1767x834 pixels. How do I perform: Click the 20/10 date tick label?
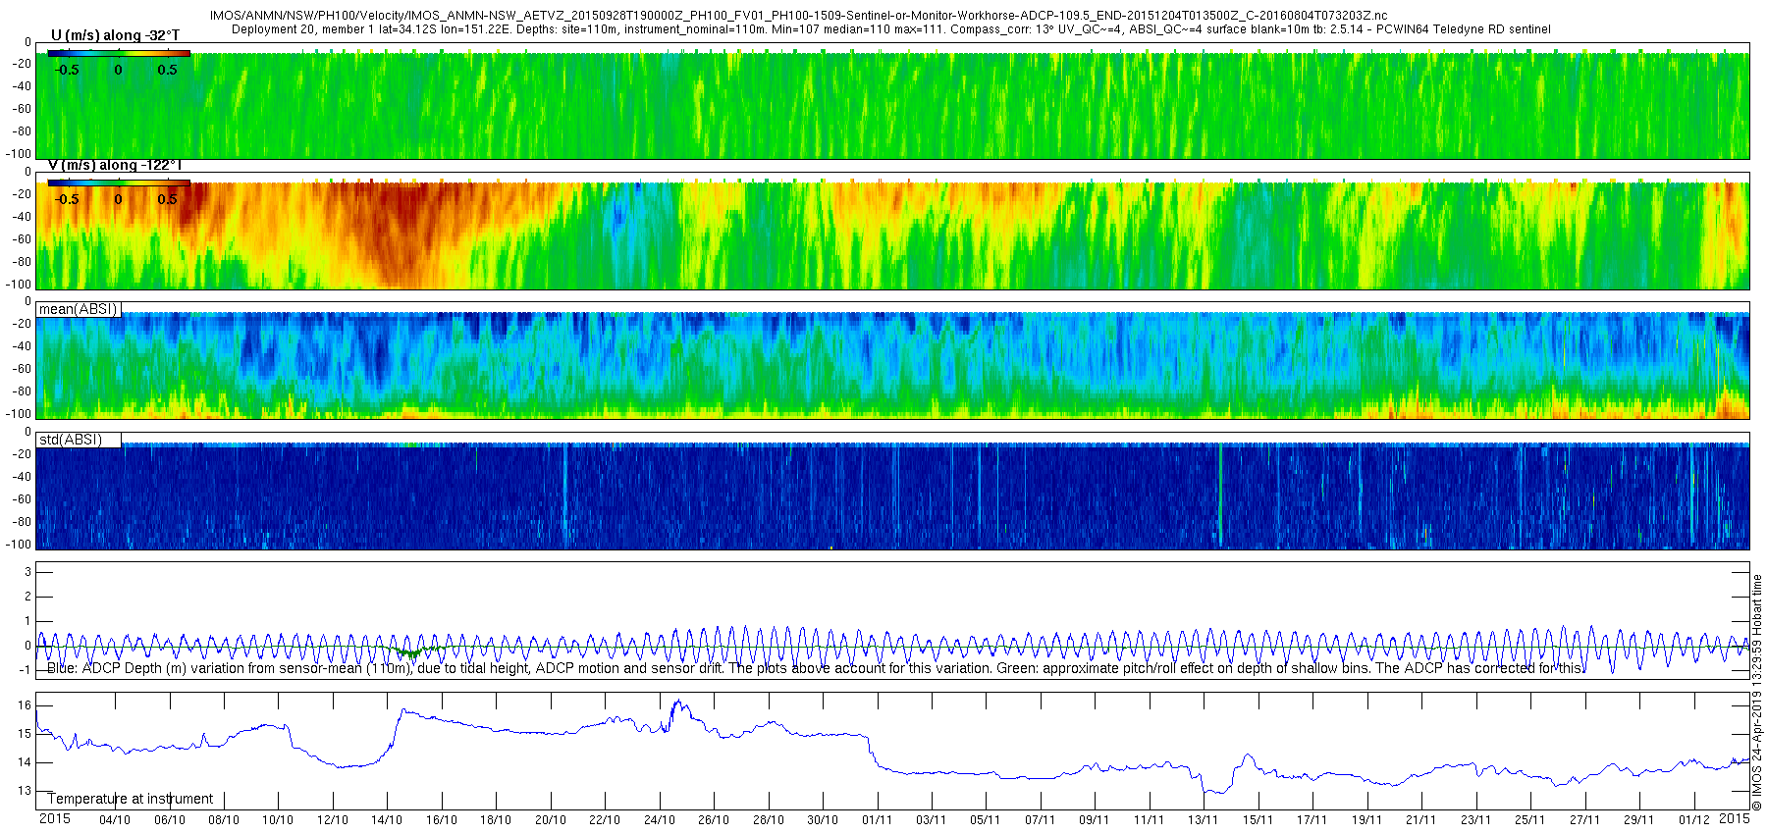pyautogui.click(x=551, y=820)
